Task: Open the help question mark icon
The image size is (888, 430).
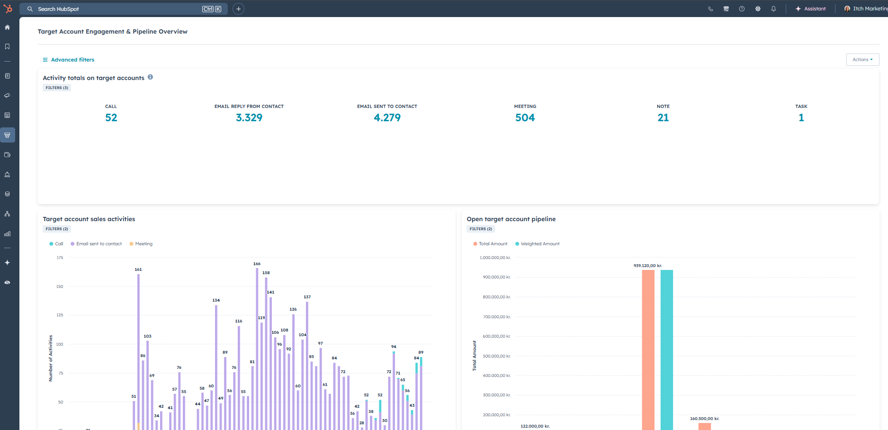Action: click(742, 9)
